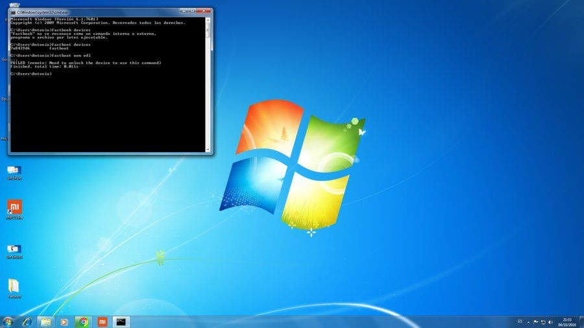Screen dimensions: 584x328
Task: Click the 'finished. total time' line
Action: [44, 67]
